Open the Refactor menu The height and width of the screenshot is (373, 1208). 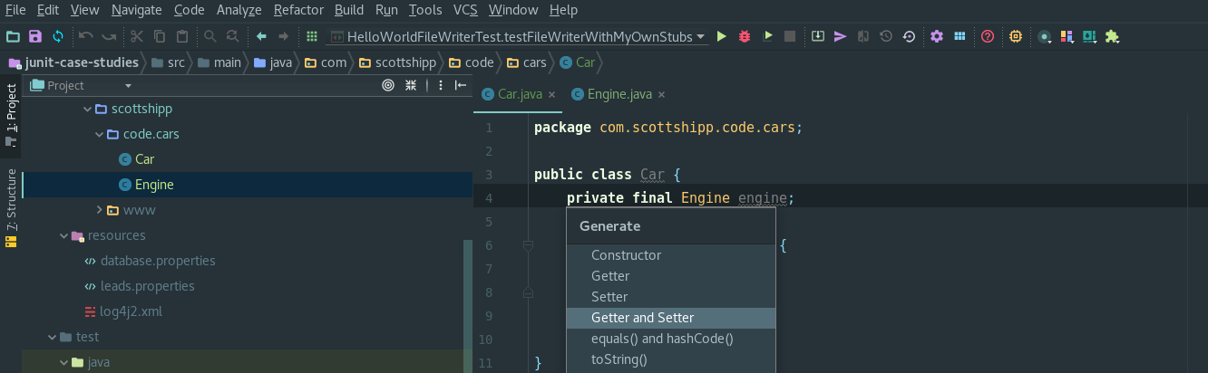(298, 10)
